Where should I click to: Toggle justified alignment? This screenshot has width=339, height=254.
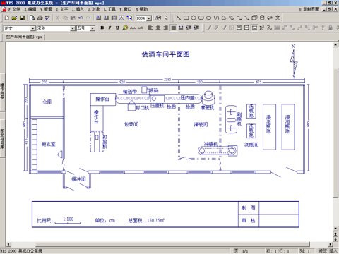point(174,28)
